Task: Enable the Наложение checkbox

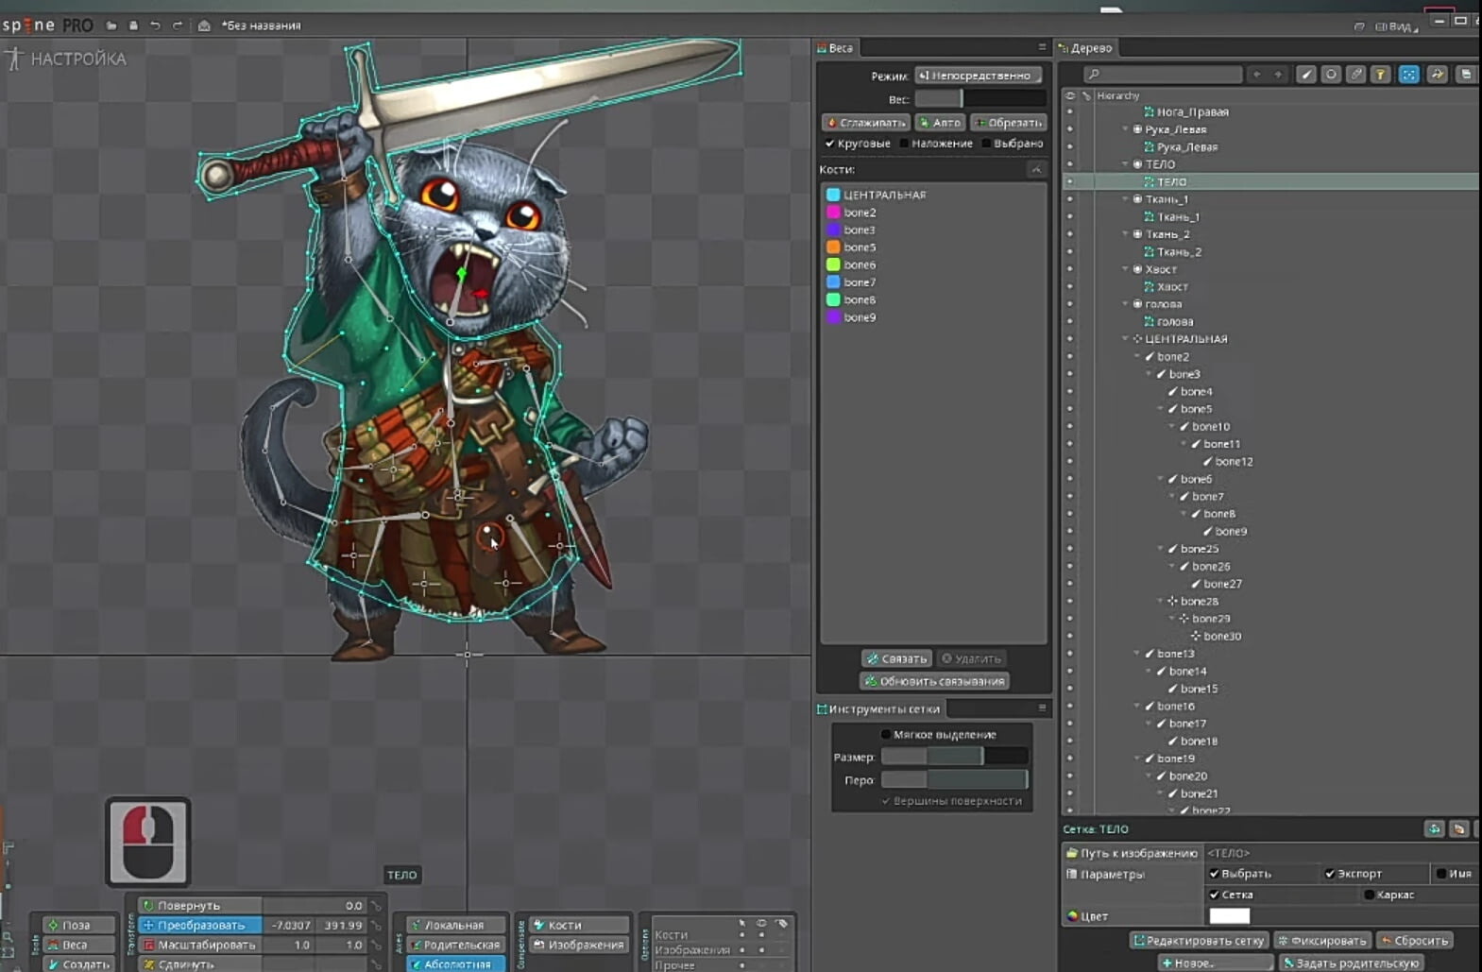Action: tap(905, 144)
